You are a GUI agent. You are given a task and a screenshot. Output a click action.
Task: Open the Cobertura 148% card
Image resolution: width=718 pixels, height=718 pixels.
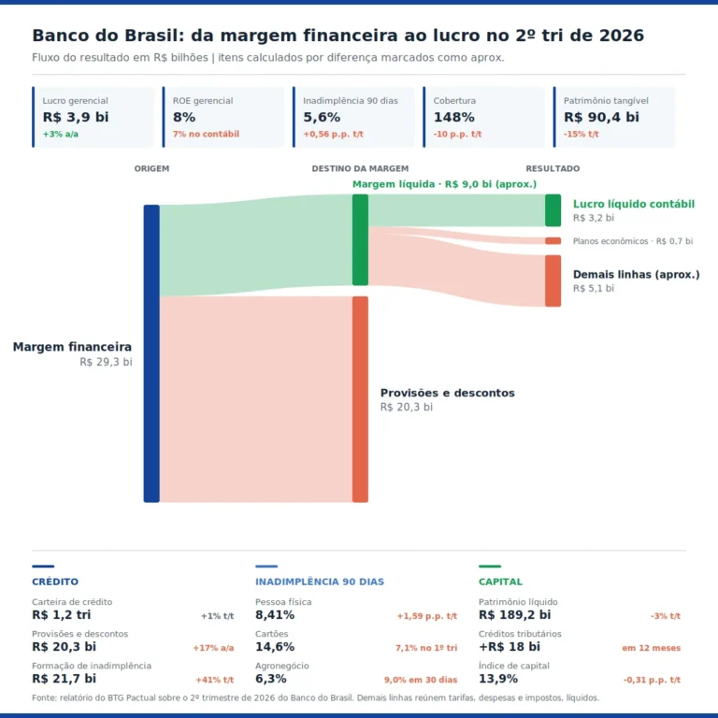point(484,117)
